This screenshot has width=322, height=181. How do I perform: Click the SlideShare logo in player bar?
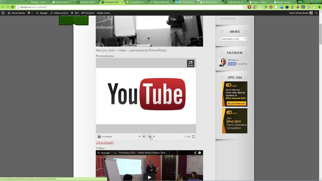tap(105, 137)
